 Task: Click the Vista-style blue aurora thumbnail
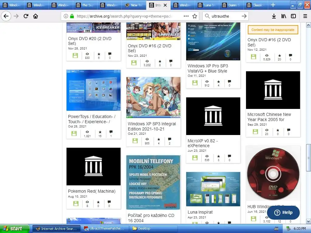tap(213, 41)
